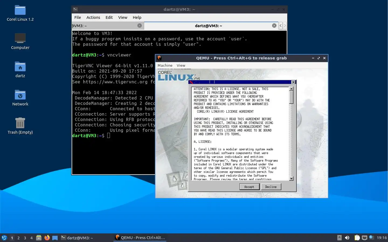This screenshot has width=388, height=242.
Task: Open the View menu in terminal
Action: (123, 17)
